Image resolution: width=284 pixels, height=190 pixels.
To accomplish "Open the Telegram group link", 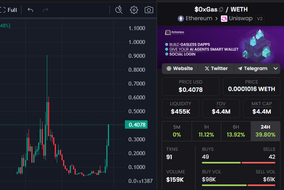I will click(253, 68).
